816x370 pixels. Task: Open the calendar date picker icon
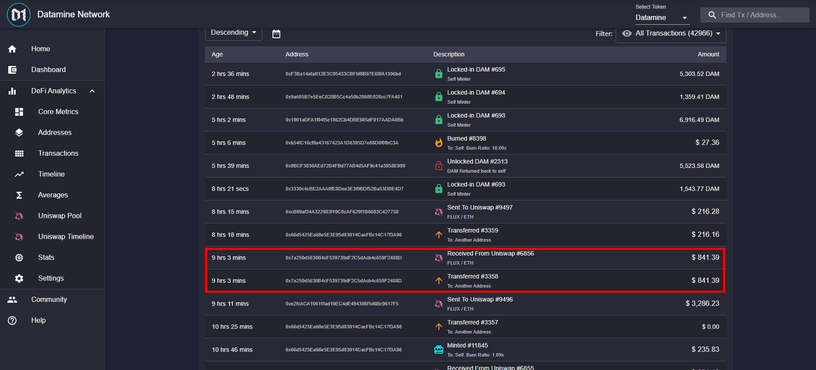[x=276, y=34]
